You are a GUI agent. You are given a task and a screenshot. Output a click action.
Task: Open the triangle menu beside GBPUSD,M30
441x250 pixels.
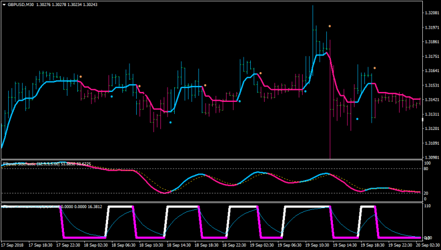pos(4,5)
